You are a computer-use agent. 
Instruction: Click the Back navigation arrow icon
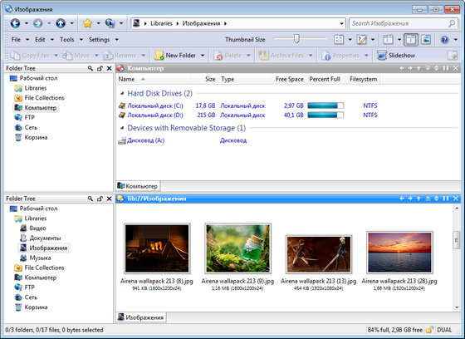pyautogui.click(x=15, y=23)
